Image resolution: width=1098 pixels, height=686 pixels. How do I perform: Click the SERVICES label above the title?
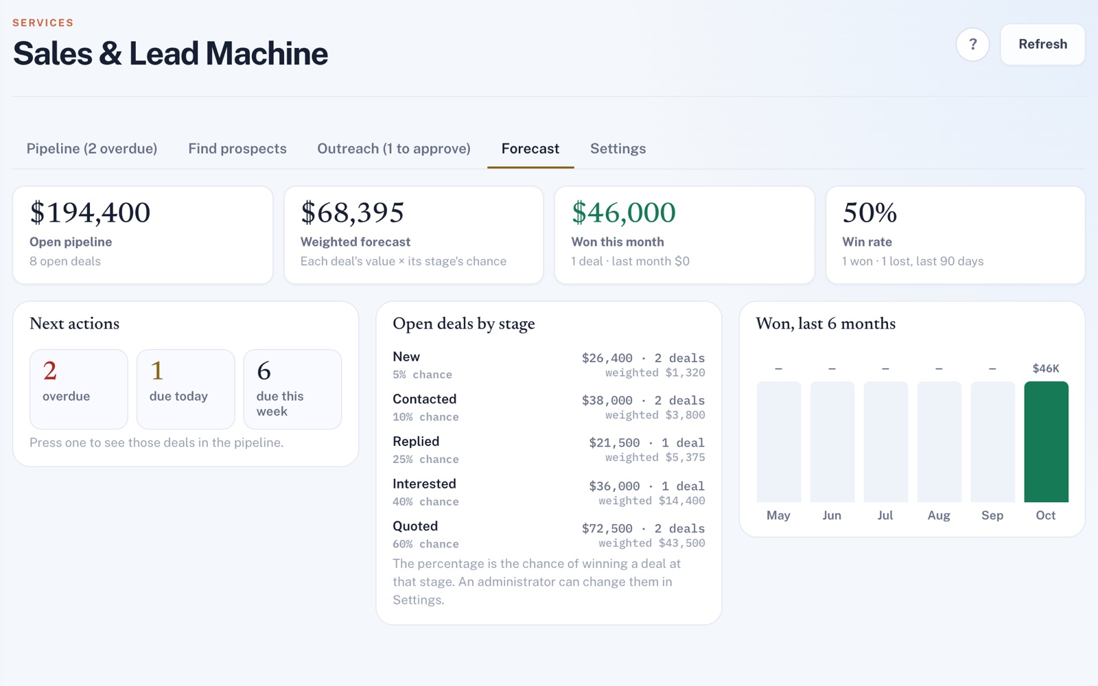[43, 23]
